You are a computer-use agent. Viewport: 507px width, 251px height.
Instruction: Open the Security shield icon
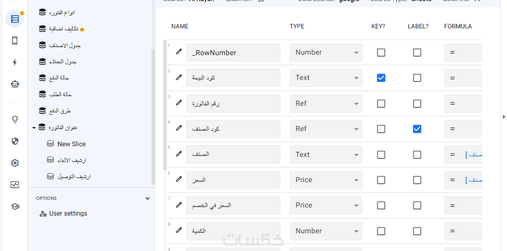tap(15, 141)
